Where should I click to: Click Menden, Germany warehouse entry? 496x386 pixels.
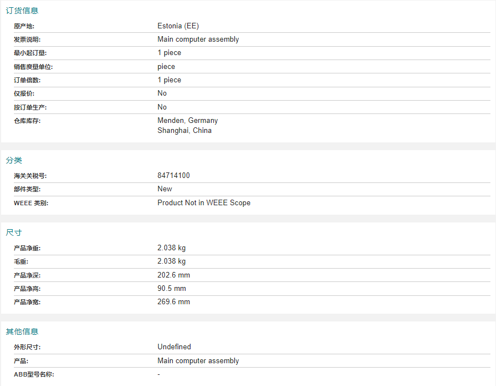point(188,120)
